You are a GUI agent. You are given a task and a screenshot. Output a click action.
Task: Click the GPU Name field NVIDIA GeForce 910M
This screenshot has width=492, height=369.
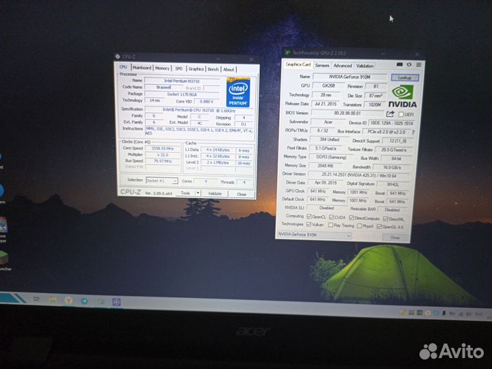(x=350, y=77)
